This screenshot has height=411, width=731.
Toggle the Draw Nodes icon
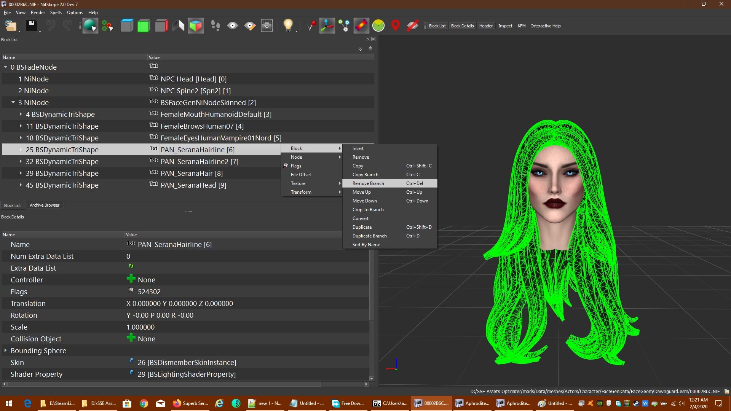click(345, 26)
